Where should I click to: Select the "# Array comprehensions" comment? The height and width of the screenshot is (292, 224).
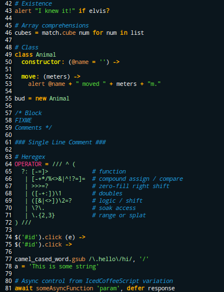[52, 25]
